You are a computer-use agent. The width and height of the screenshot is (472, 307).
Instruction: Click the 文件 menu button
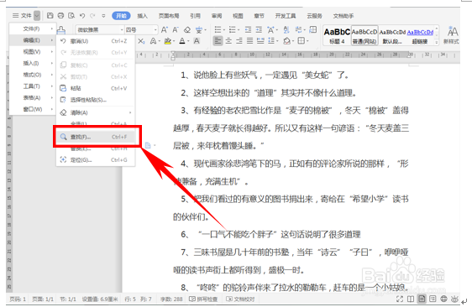pos(23,15)
